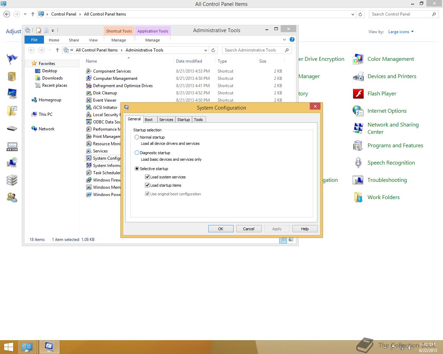Click Help button in System Configuration
This screenshot has height=354, width=443.
tap(305, 229)
